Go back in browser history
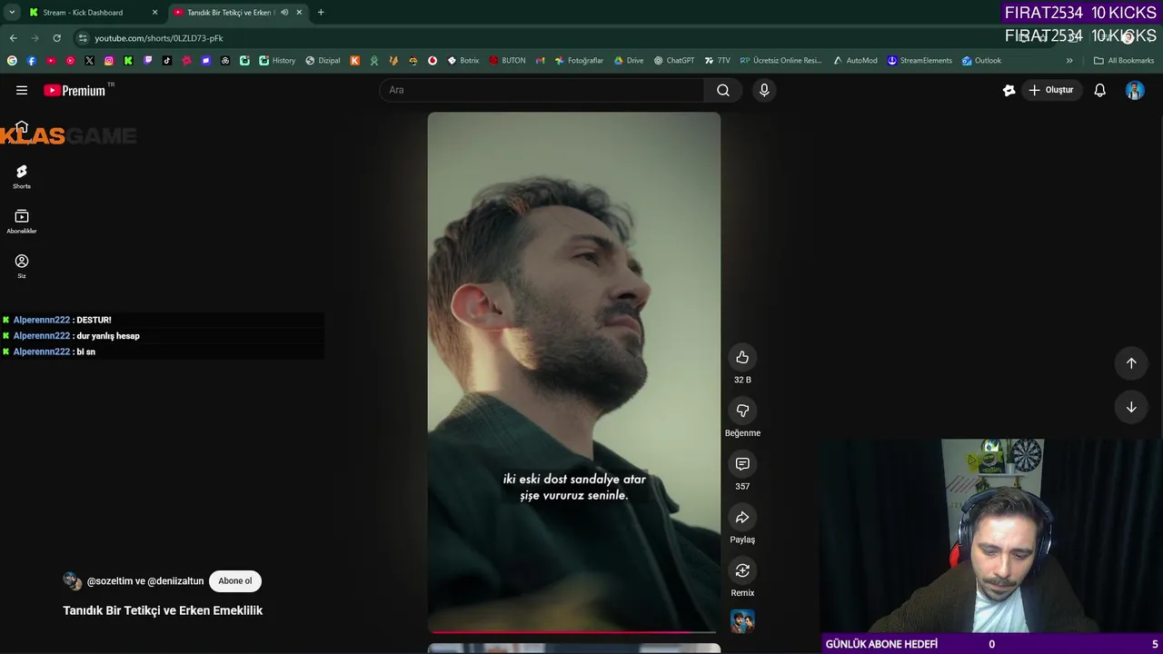Image resolution: width=1163 pixels, height=654 pixels. coord(13,38)
